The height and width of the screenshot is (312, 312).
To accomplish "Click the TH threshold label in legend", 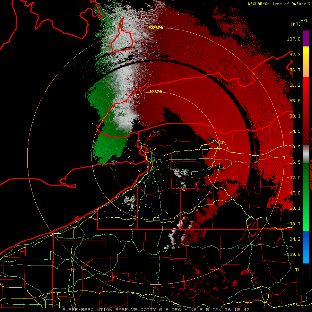I will 298,270.
